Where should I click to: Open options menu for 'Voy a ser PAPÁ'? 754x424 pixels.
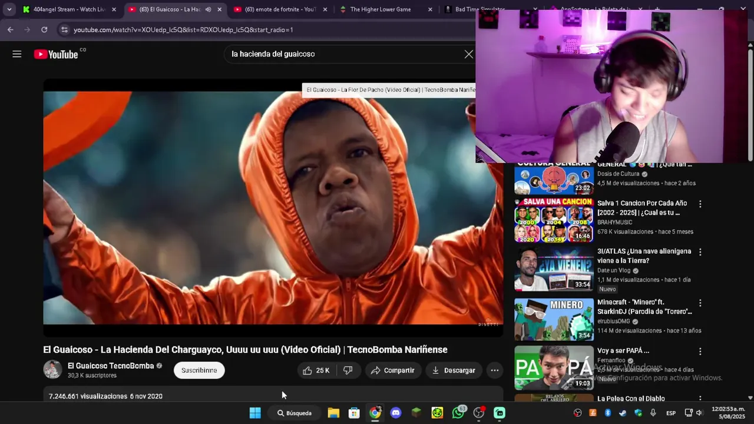tap(700, 352)
